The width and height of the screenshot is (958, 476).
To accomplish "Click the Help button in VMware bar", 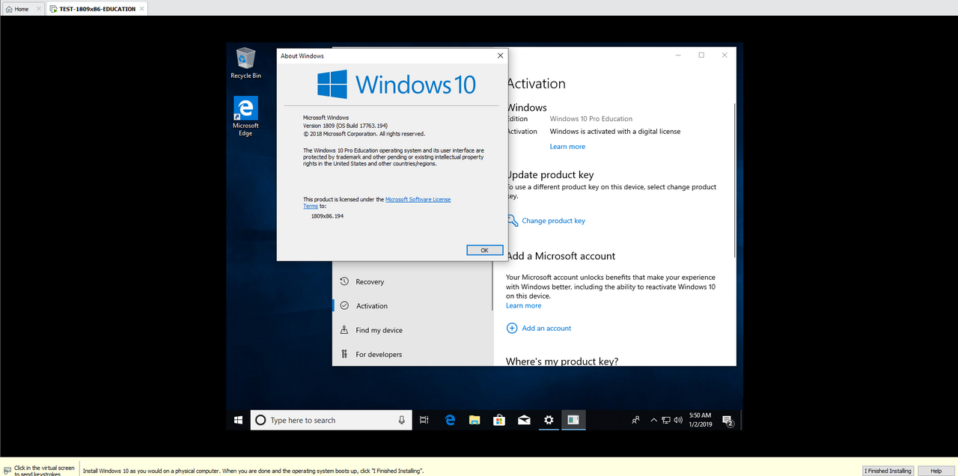I will [936, 471].
